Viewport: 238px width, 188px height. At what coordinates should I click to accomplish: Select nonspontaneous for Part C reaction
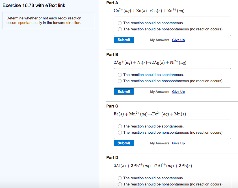[120, 133]
